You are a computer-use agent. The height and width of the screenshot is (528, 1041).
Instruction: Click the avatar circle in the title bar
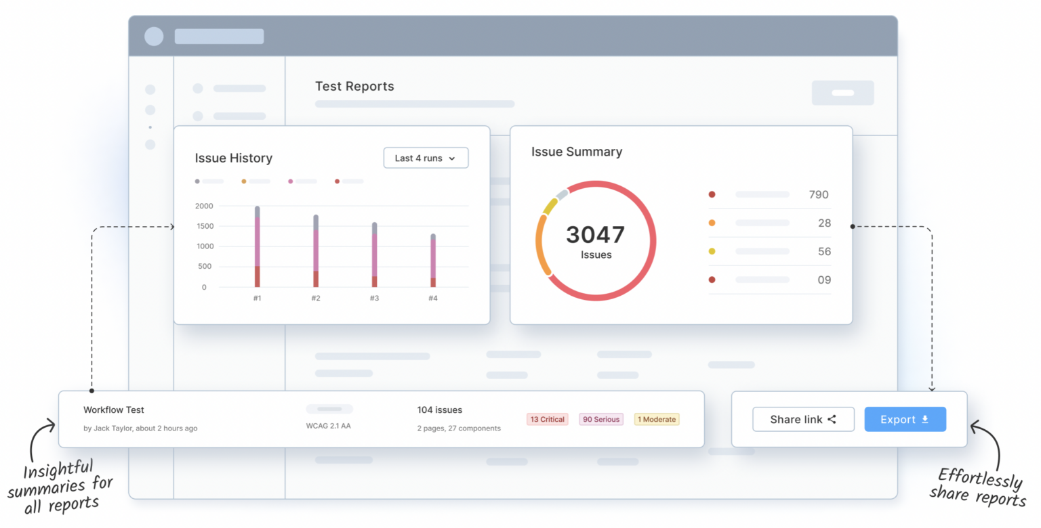pos(154,36)
